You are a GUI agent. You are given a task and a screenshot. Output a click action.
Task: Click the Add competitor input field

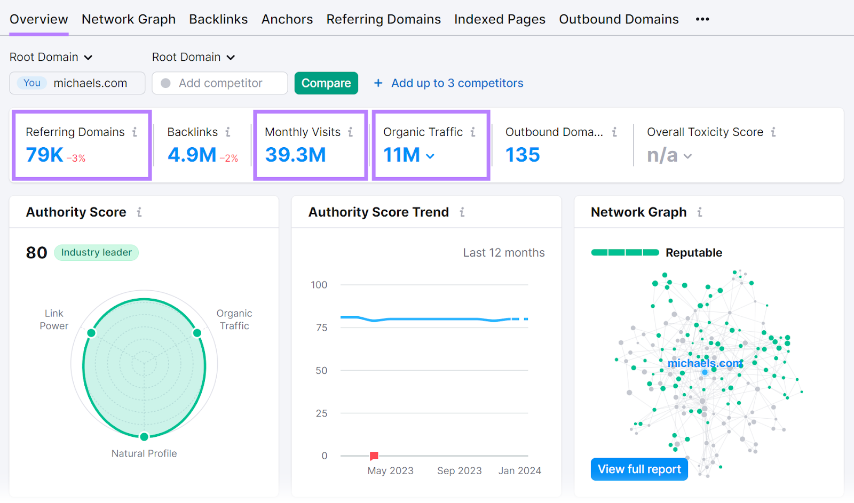(x=220, y=83)
